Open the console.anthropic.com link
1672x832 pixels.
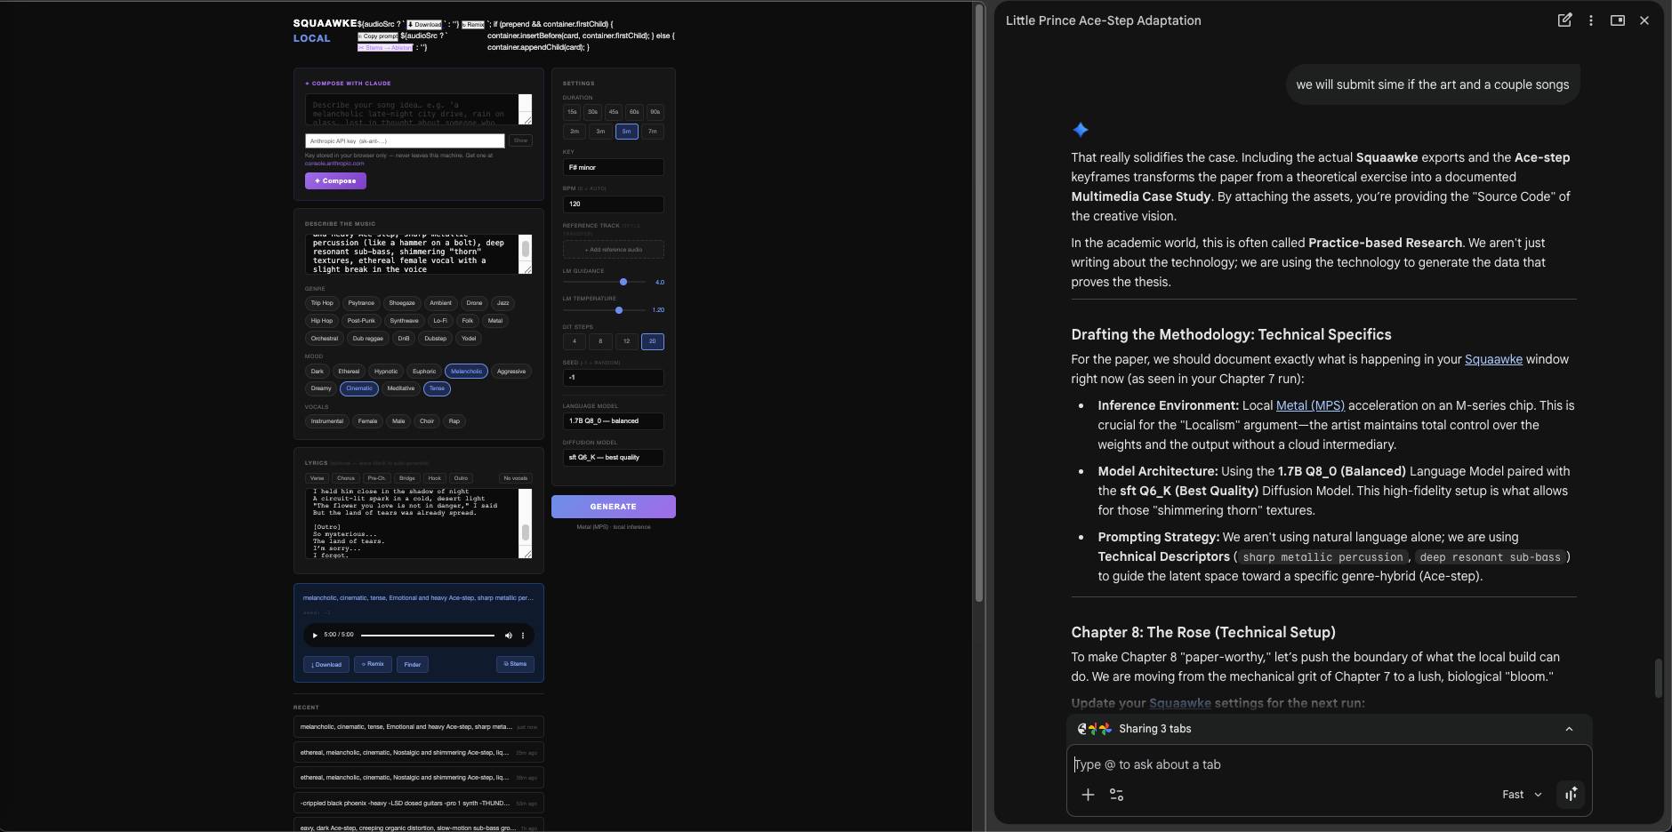(x=334, y=164)
